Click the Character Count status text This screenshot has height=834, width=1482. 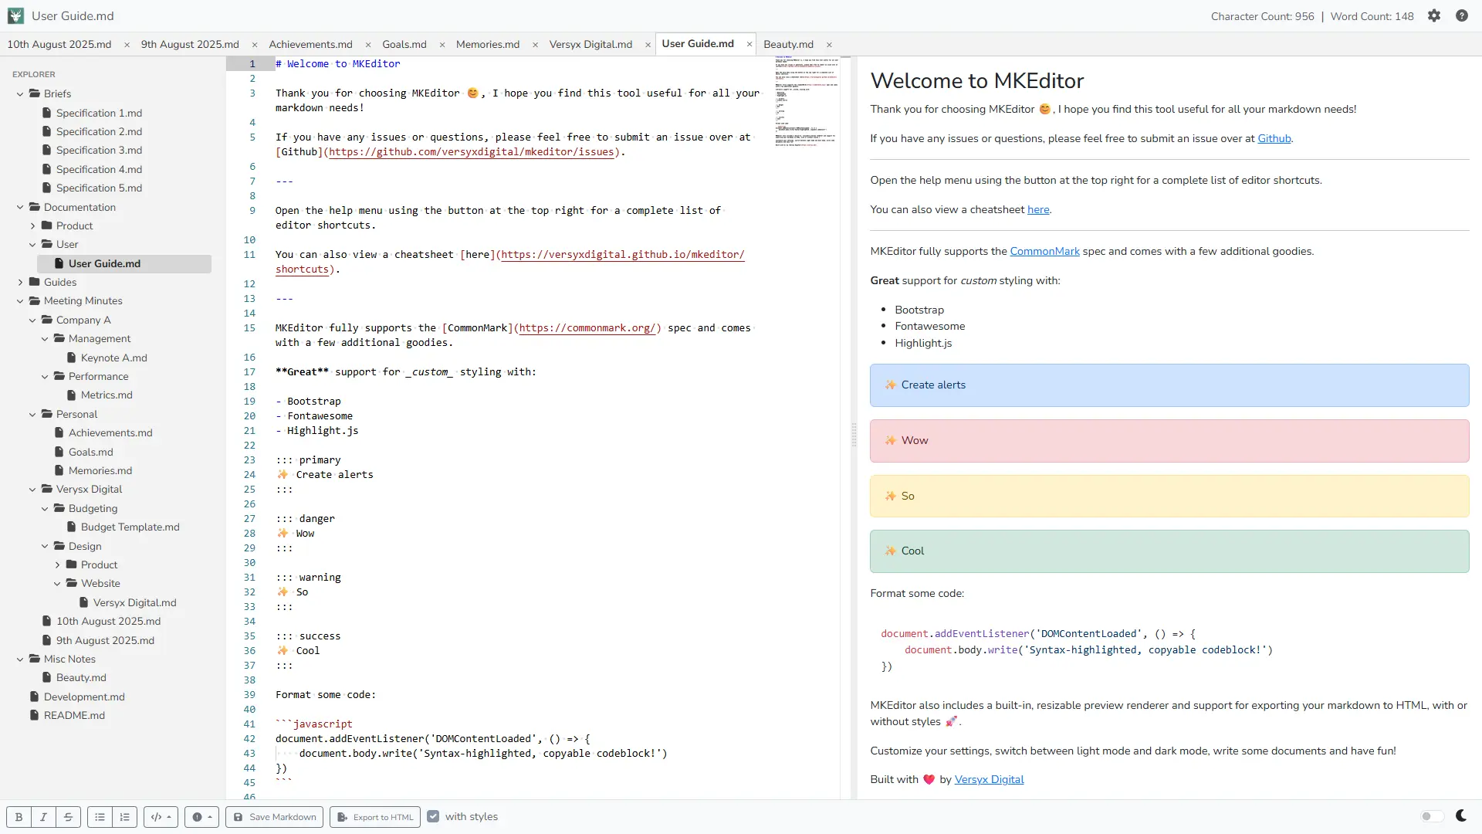coord(1262,16)
